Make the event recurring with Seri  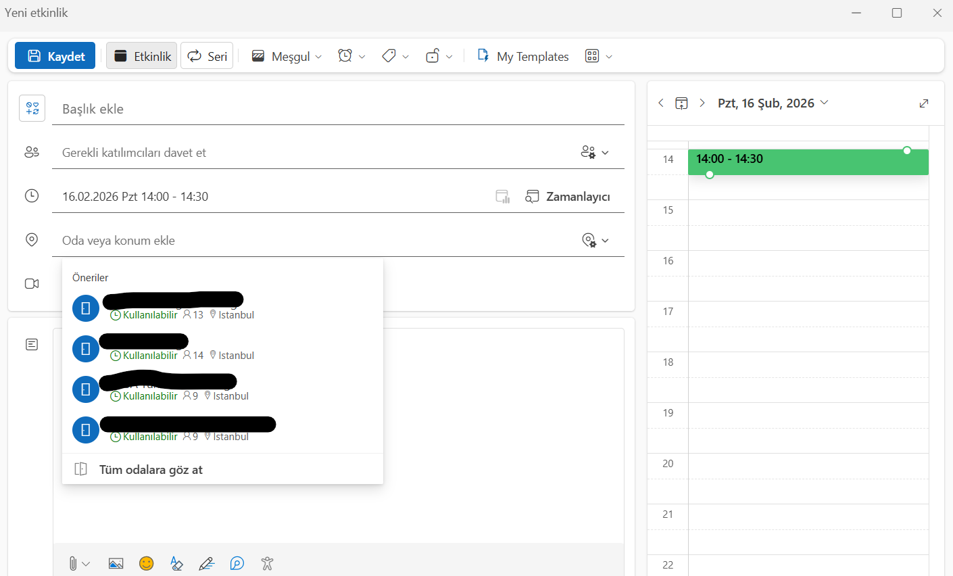[x=207, y=56]
